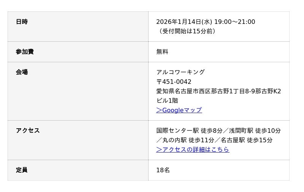
Task: Click the 受付開始は15分前 note
Action: point(187,31)
